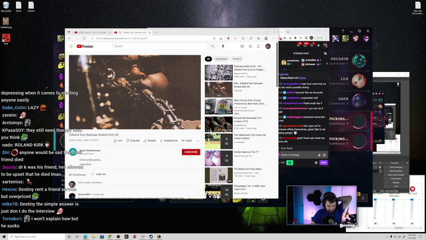Click the Windows Start button

coord(4,237)
